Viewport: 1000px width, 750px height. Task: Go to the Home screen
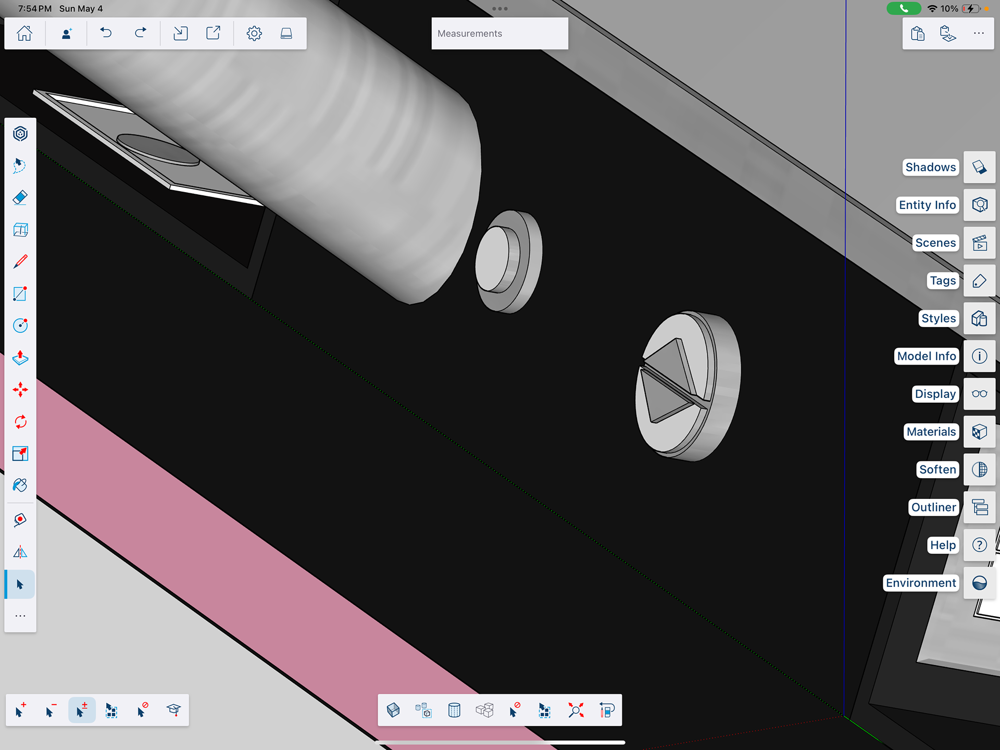(24, 33)
